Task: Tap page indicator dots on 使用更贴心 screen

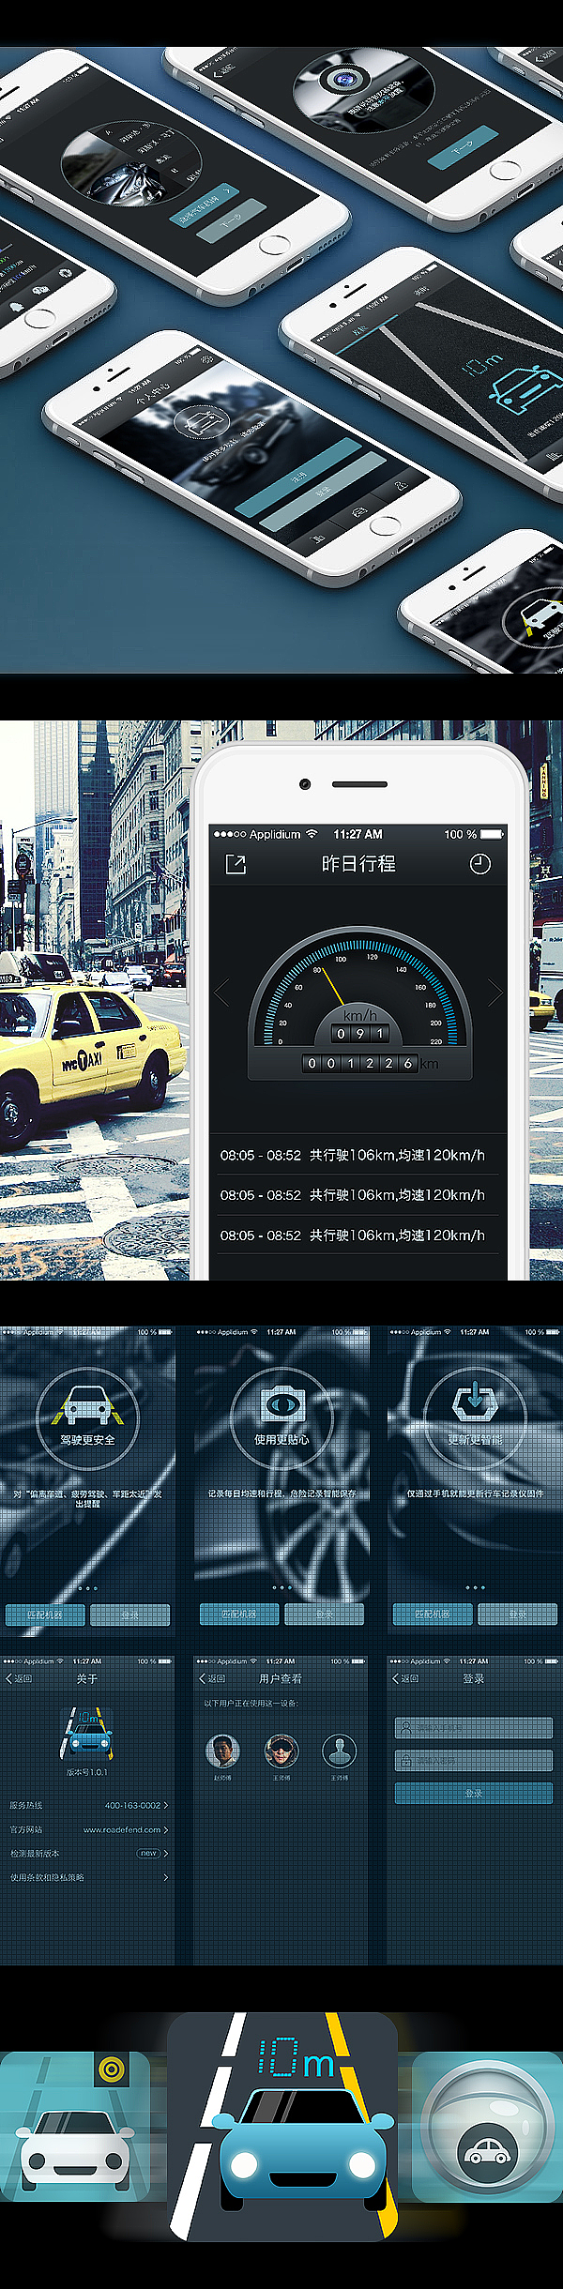Action: [281, 1588]
